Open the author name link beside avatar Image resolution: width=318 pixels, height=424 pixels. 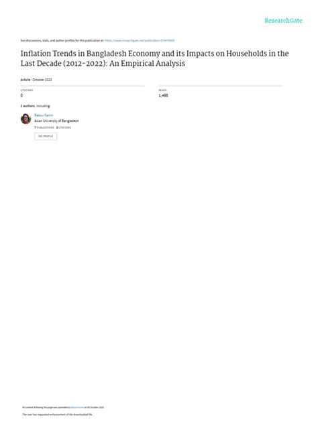point(44,115)
